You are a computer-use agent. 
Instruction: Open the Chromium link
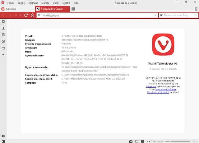[x=151, y=86]
